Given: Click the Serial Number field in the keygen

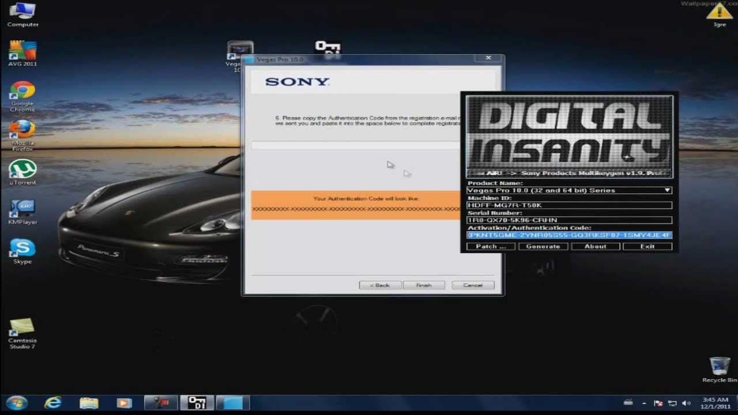Looking at the screenshot, I should pos(569,220).
